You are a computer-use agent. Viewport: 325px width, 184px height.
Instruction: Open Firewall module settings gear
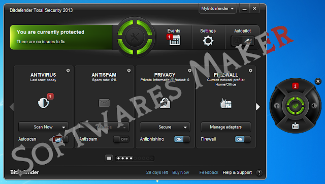[x=250, y=71]
